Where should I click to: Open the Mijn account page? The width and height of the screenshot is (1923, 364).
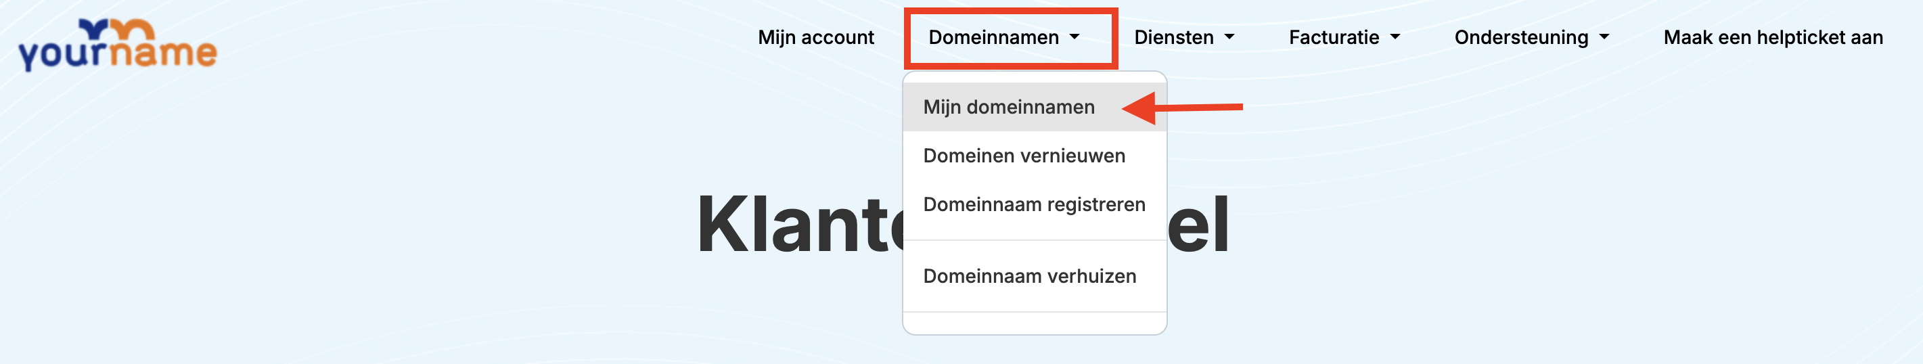pos(815,37)
